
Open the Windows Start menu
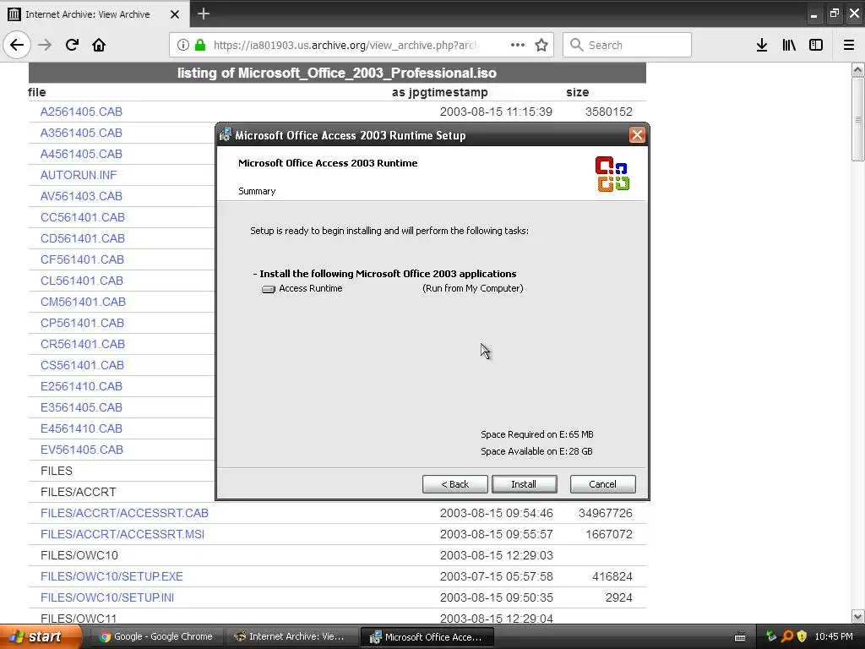click(41, 636)
